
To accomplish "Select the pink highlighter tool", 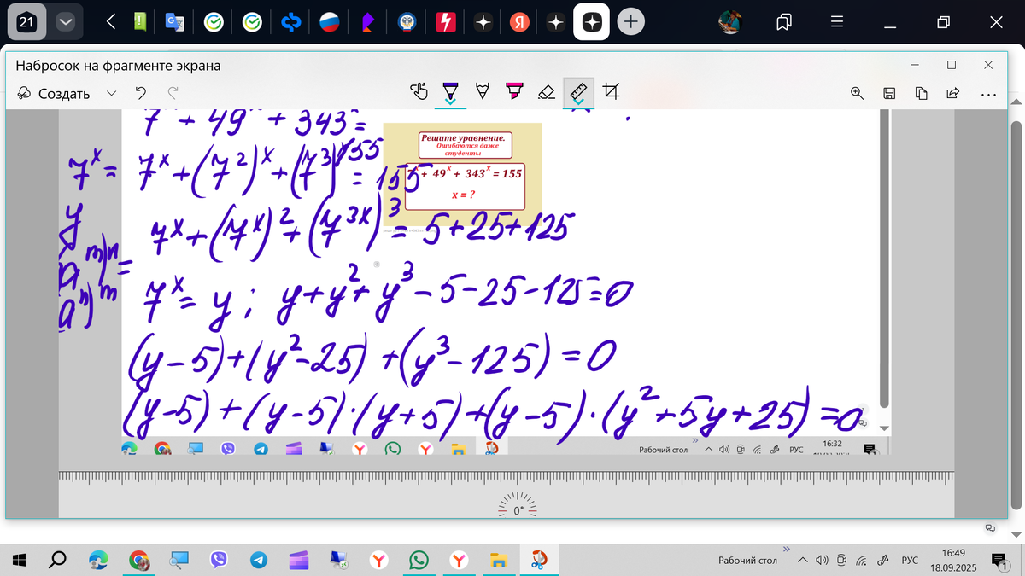I will pos(514,91).
